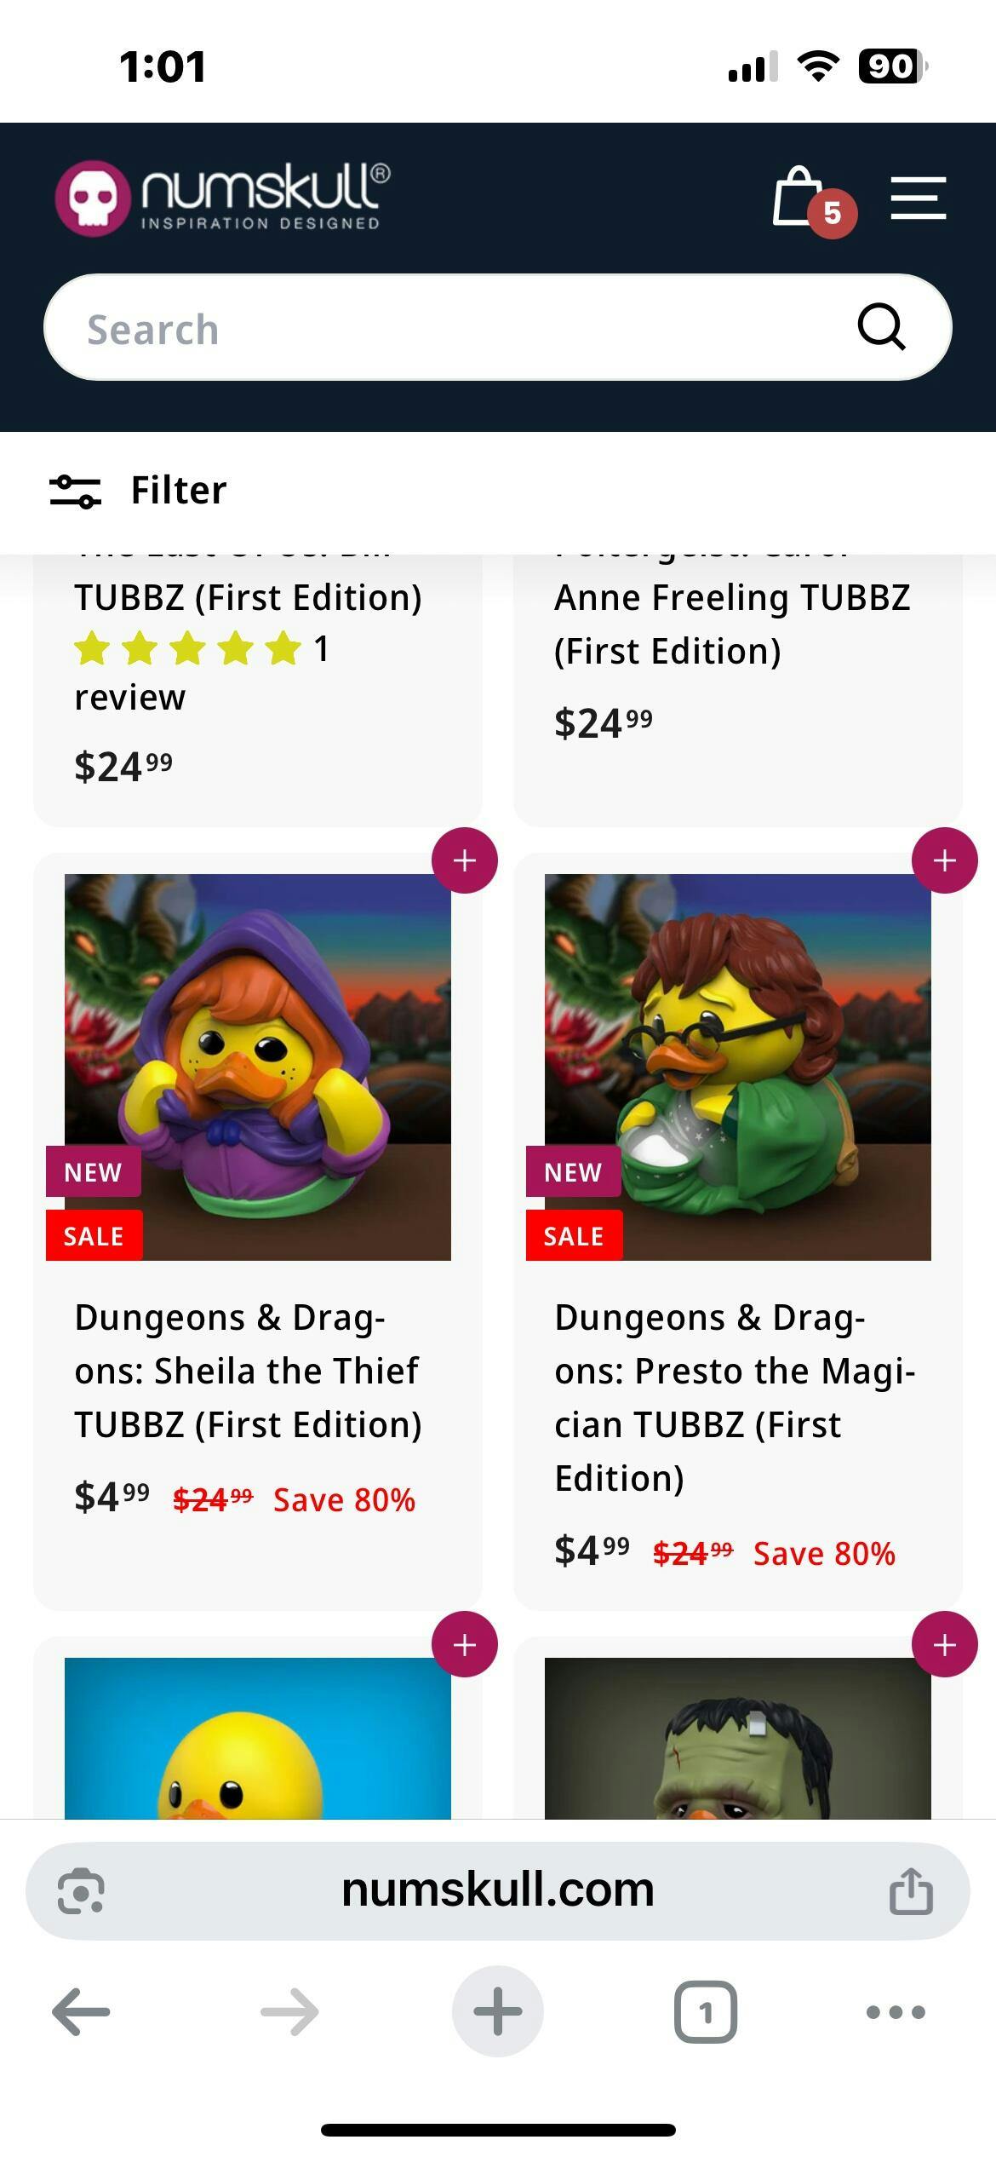Click the magnifying glass search icon

(x=880, y=327)
